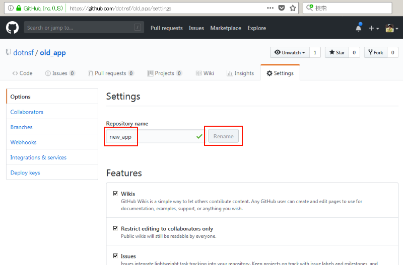
Task: Open Explore from the top navigation
Action: [x=257, y=28]
